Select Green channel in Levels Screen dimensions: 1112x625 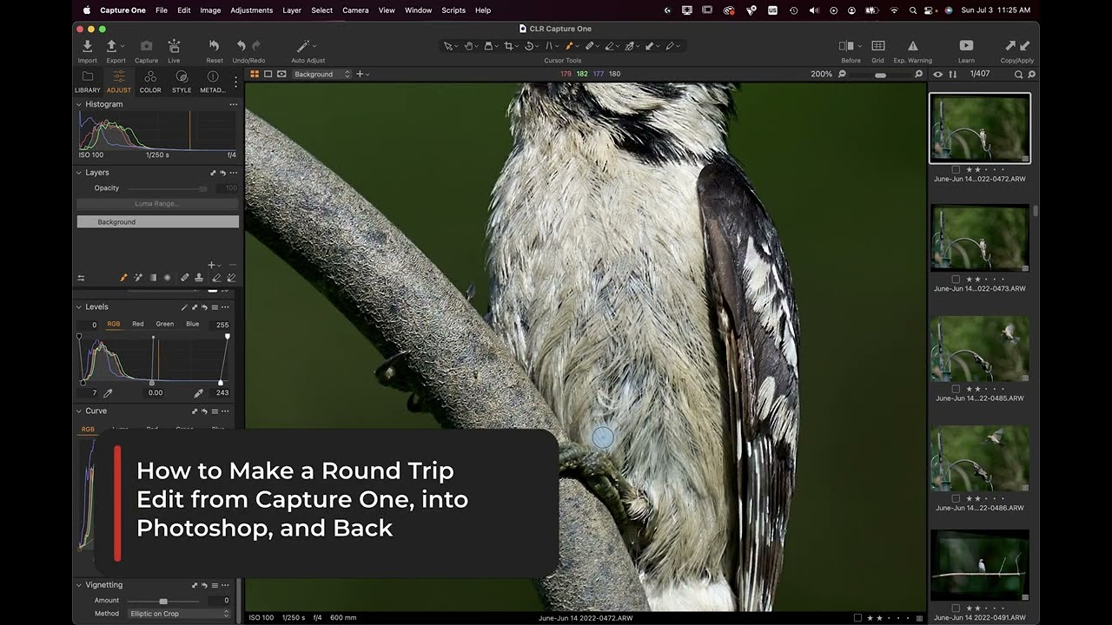point(165,324)
